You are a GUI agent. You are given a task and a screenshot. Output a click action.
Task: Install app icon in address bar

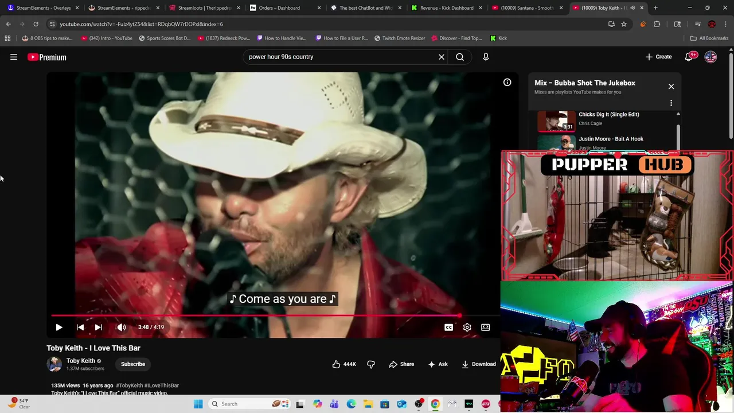point(611,24)
